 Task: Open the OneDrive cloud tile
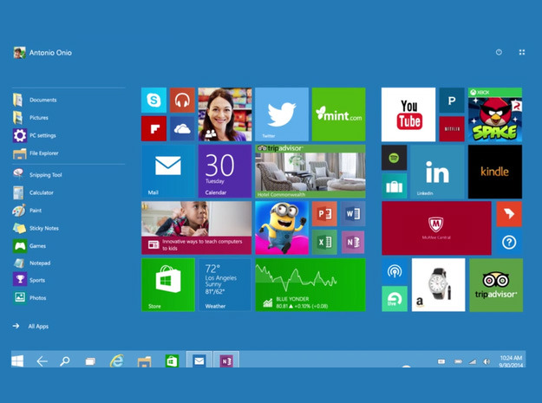pos(182,128)
